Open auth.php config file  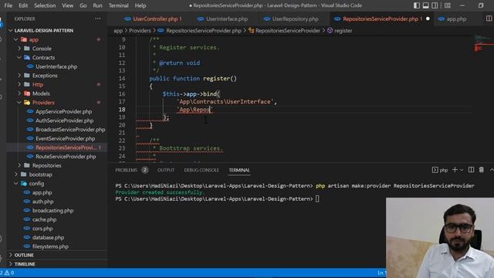42,202
